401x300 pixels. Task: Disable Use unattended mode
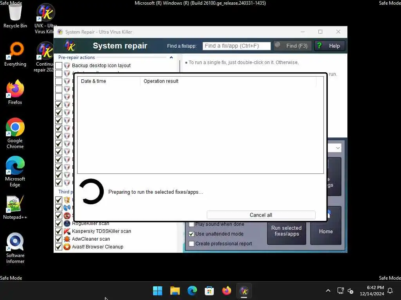point(191,234)
